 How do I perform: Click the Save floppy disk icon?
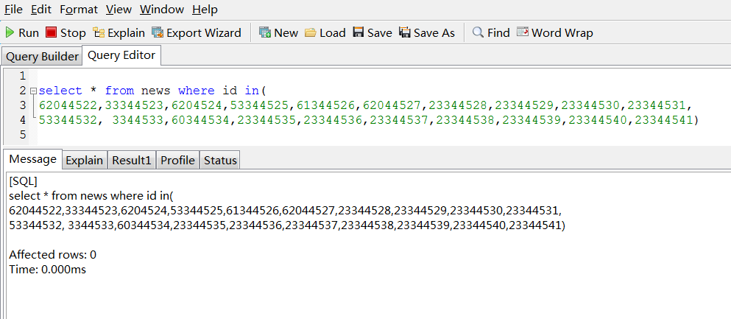pos(358,32)
